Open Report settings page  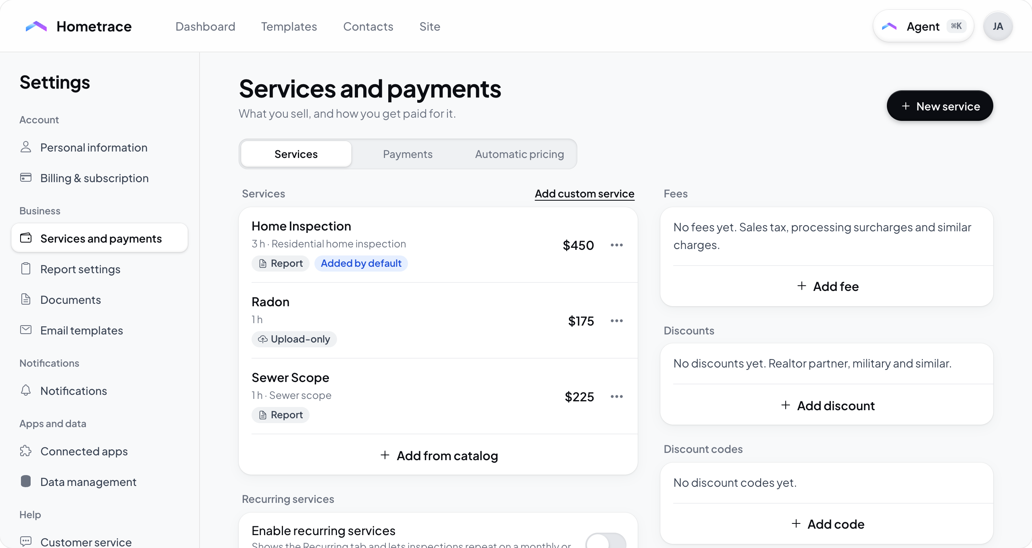(100, 269)
